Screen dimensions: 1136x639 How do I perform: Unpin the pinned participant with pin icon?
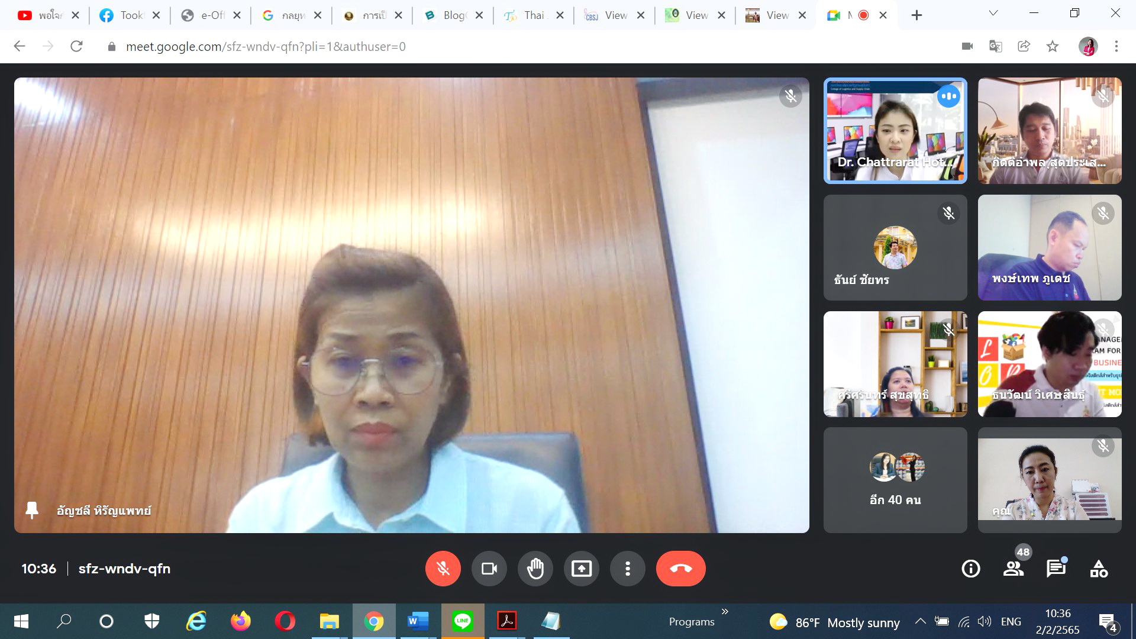pyautogui.click(x=32, y=510)
